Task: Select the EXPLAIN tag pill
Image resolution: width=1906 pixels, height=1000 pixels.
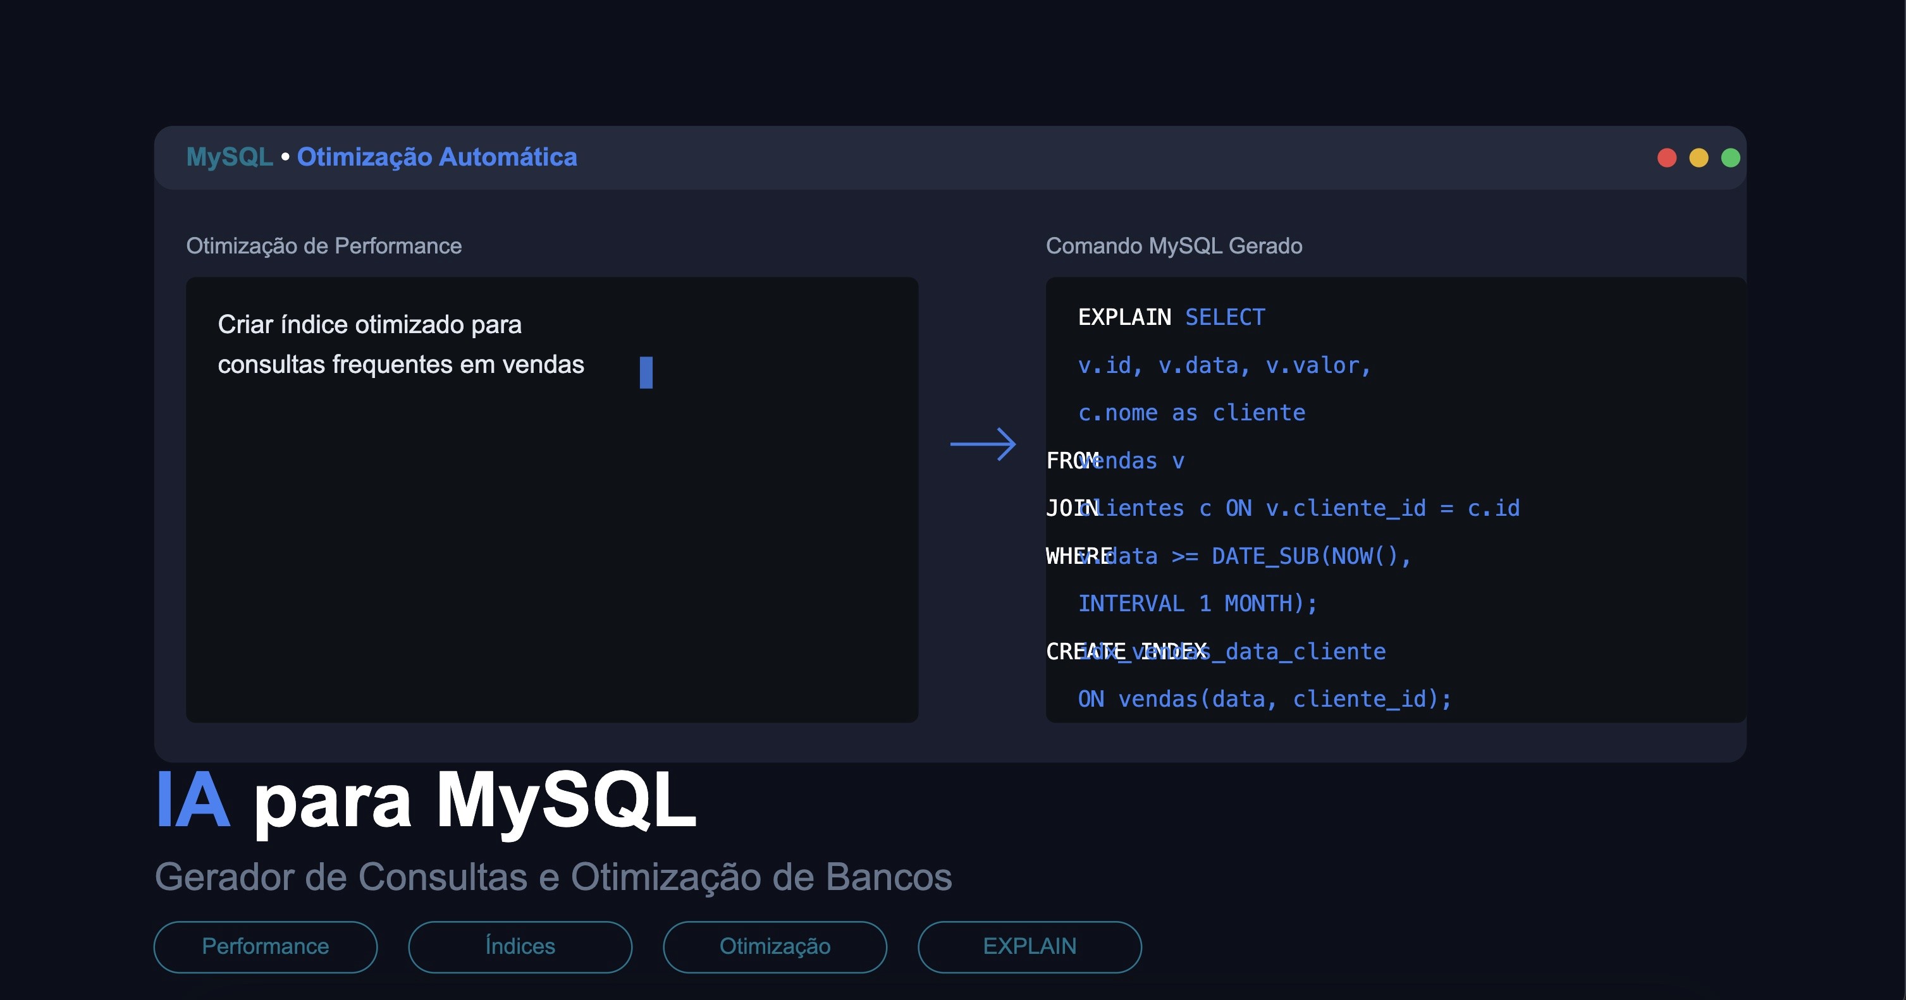Action: pos(1030,947)
